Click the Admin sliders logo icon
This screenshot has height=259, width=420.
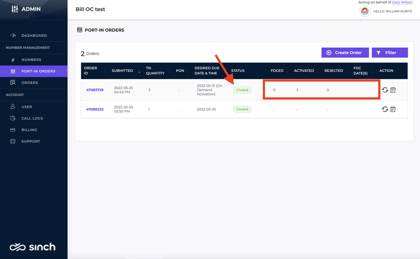(14, 9)
